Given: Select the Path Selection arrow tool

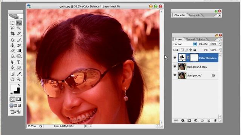Looking at the screenshot, I should (x=12, y=62).
